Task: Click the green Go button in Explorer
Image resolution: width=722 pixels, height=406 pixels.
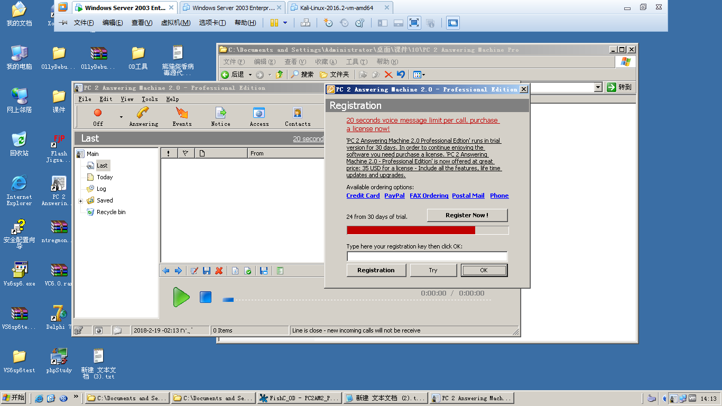Action: (619, 87)
